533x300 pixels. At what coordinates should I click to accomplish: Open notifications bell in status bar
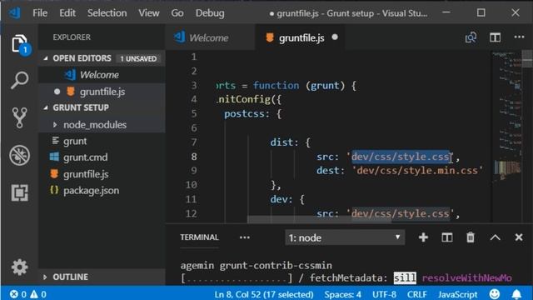(516, 294)
